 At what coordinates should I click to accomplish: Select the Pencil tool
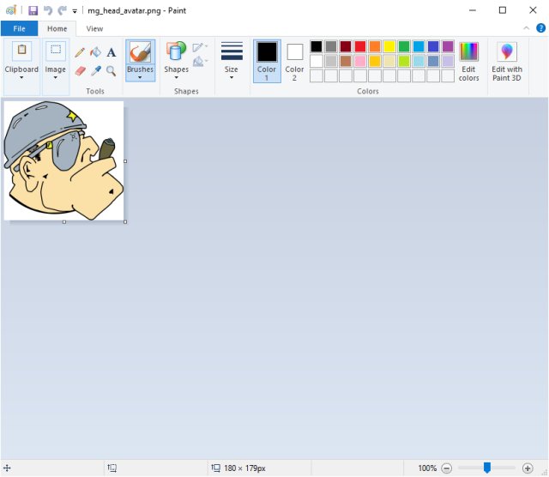80,52
